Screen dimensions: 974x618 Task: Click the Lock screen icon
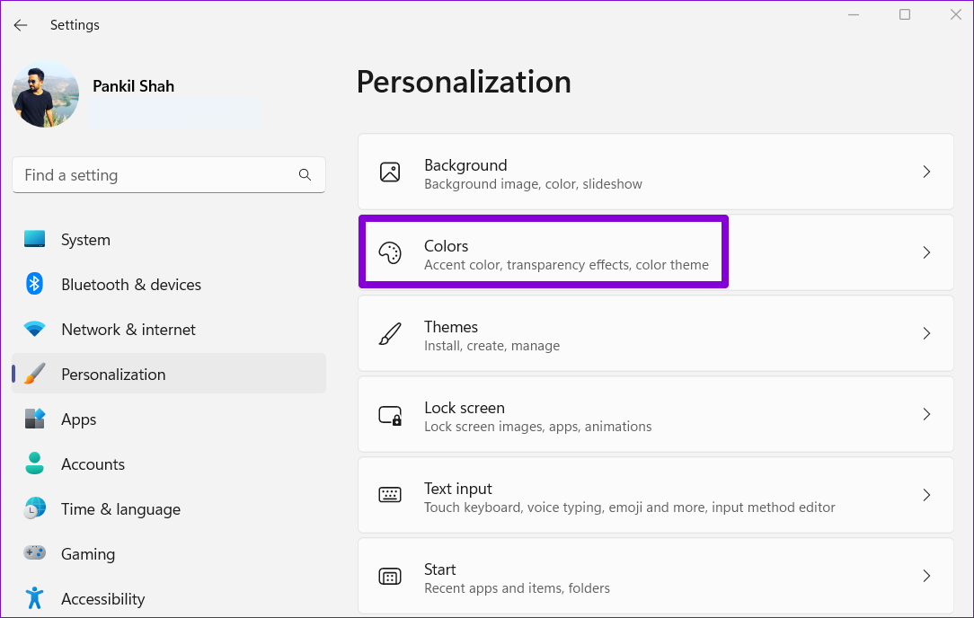click(390, 415)
